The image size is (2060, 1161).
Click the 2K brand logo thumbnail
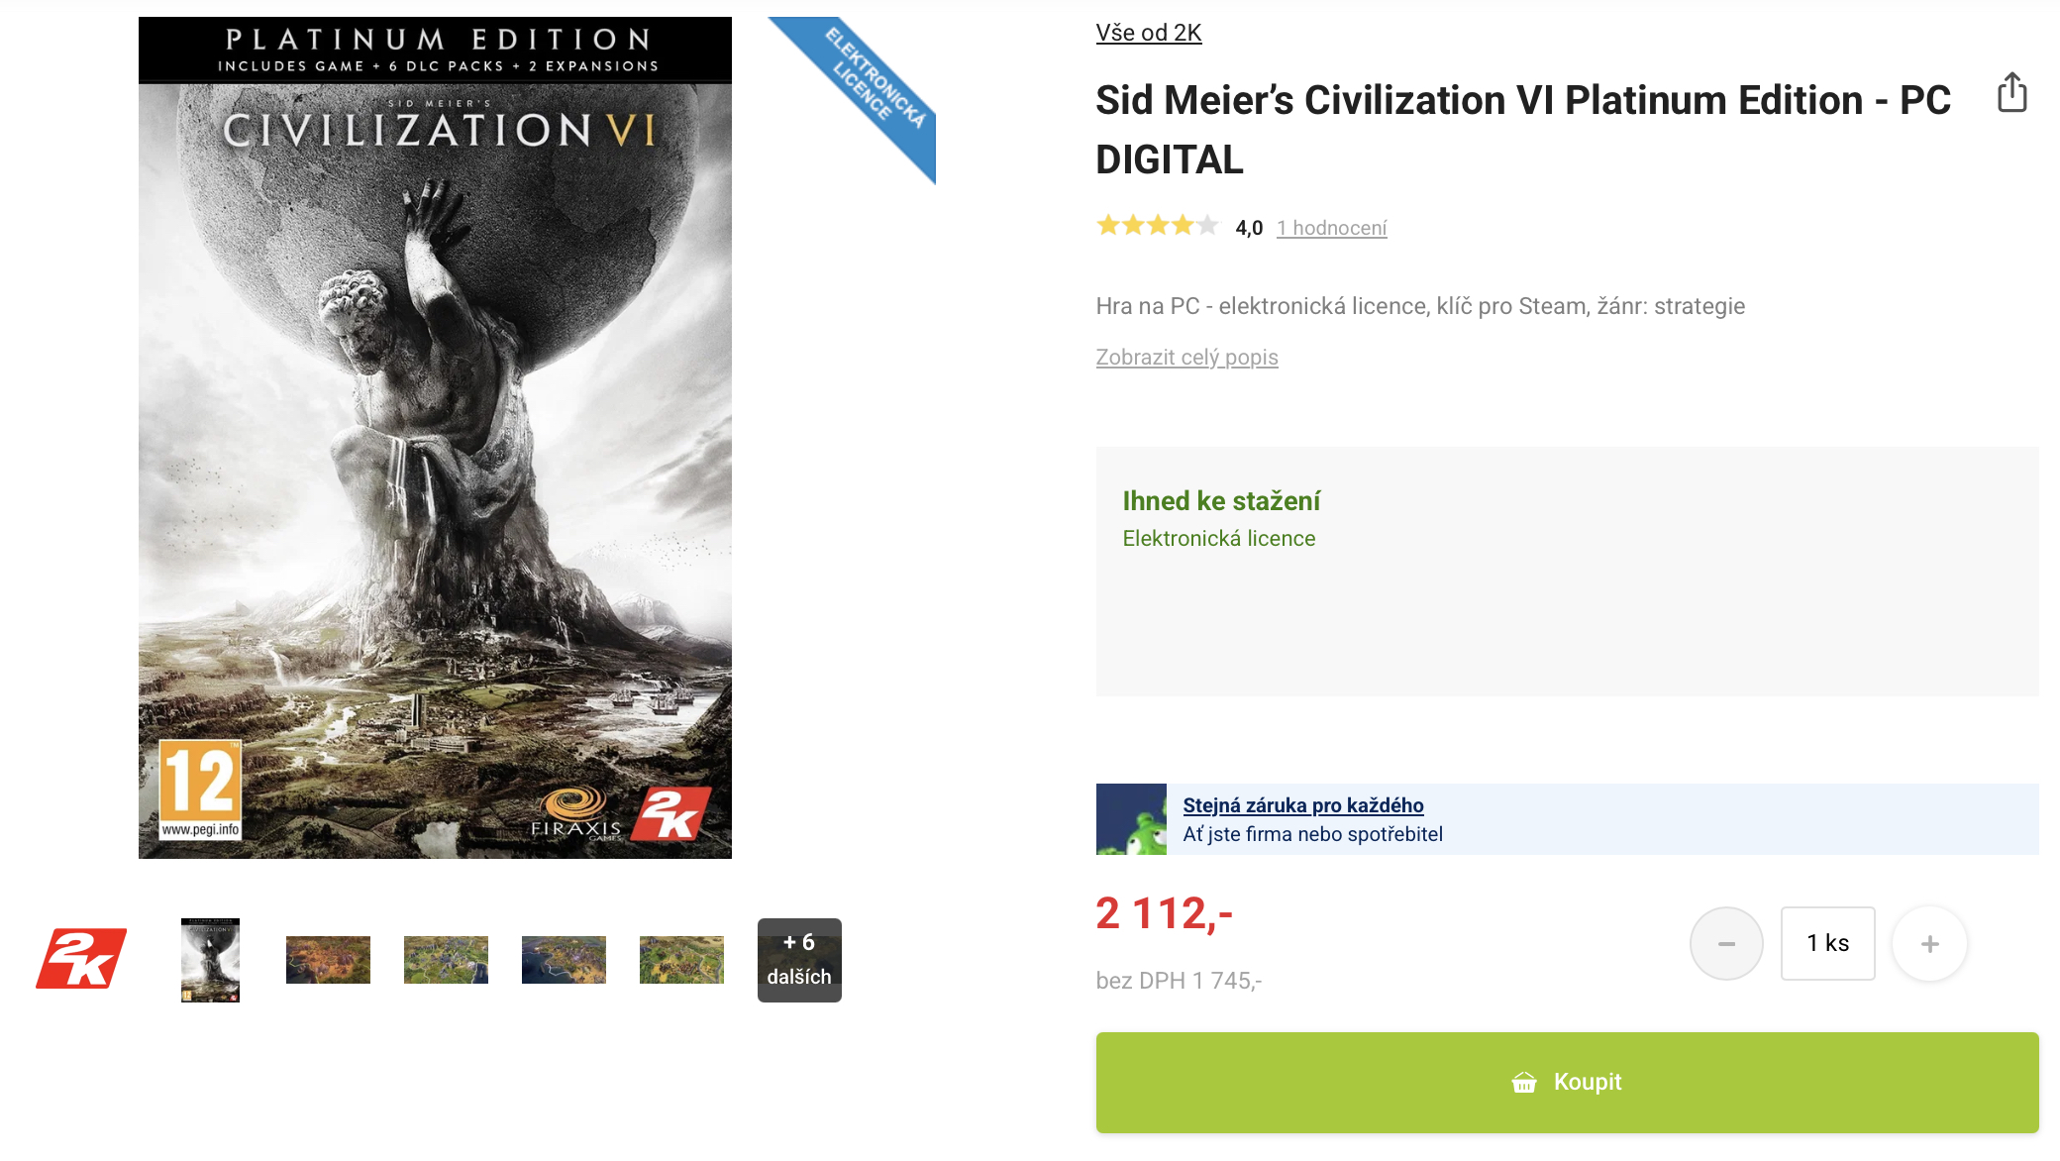click(x=81, y=959)
